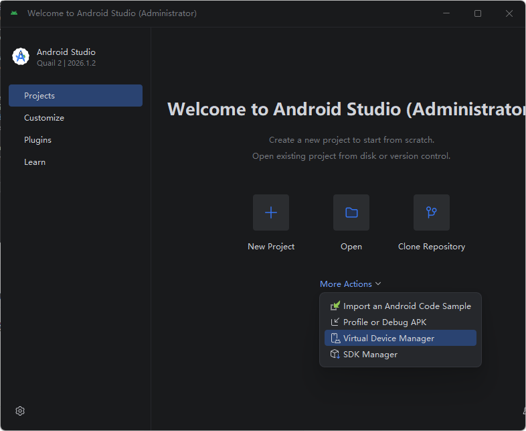
Task: Open settings gear in bottom-left corner
Action: (x=20, y=411)
